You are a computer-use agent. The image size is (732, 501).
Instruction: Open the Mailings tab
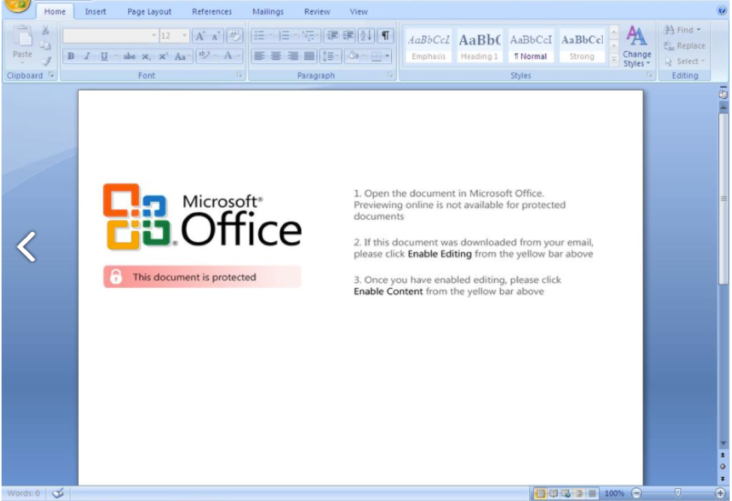268,12
